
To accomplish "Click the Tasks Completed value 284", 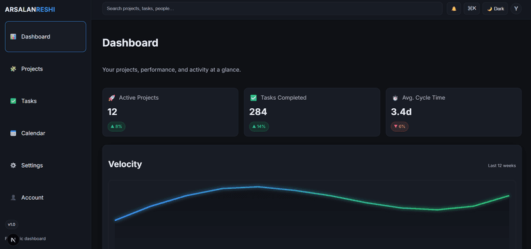I will point(258,112).
